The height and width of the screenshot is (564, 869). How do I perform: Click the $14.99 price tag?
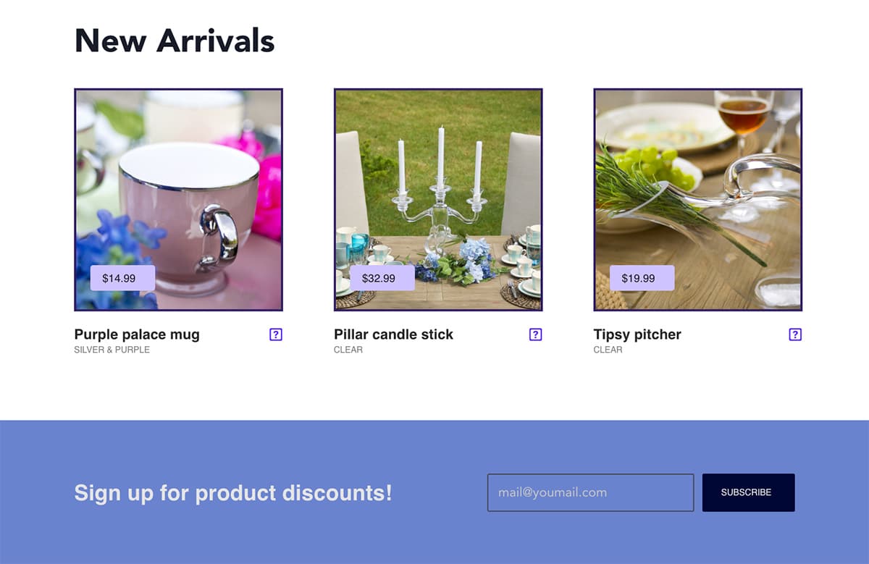[x=122, y=278]
